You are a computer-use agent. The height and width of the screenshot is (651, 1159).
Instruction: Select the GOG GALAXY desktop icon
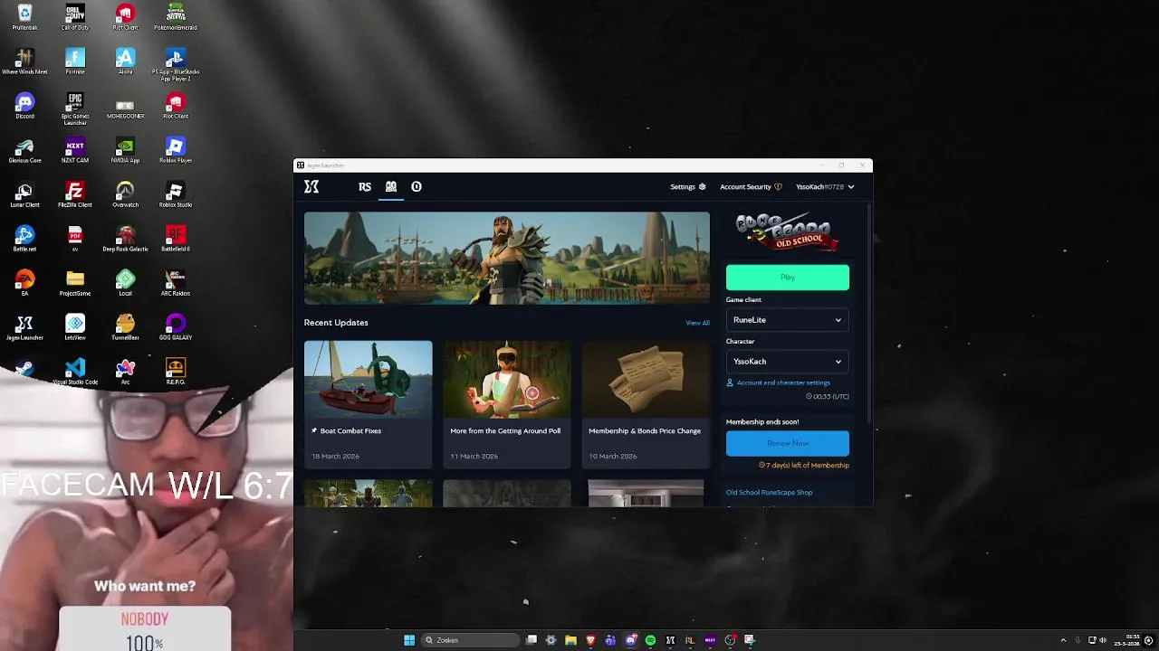pyautogui.click(x=176, y=327)
